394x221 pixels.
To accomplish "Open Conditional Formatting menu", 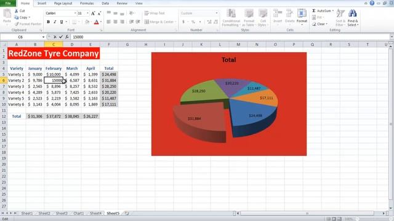I will click(x=231, y=18).
